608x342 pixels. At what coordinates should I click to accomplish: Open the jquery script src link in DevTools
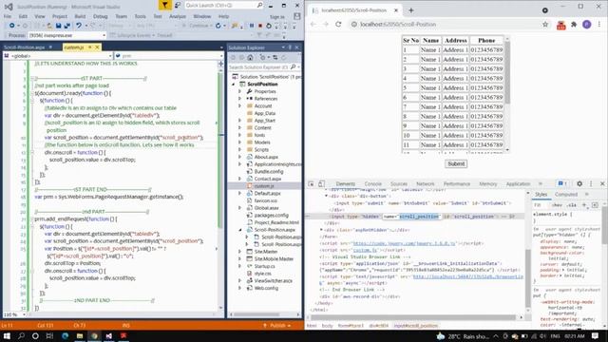pos(404,243)
